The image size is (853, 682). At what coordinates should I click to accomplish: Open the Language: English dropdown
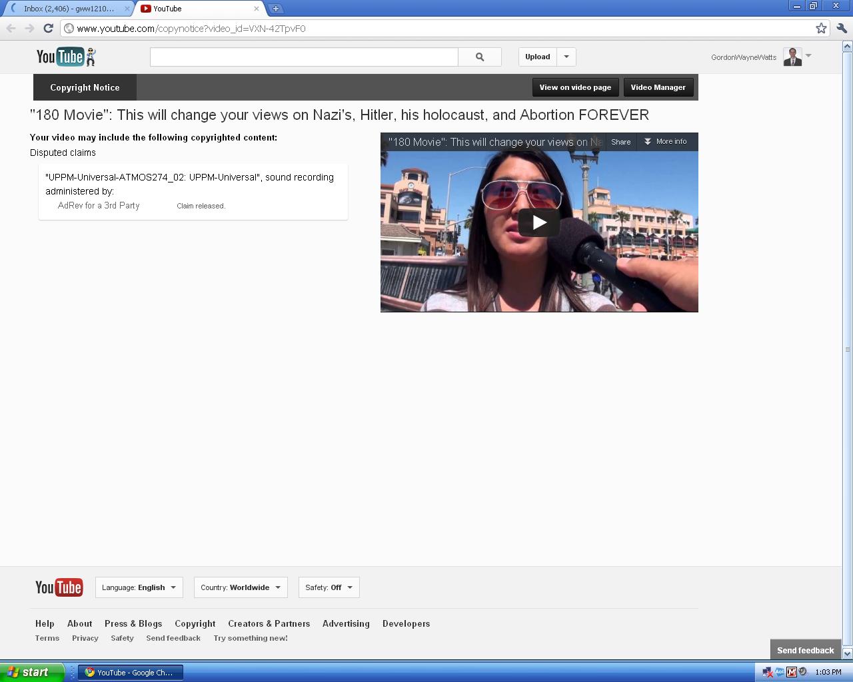(x=139, y=587)
